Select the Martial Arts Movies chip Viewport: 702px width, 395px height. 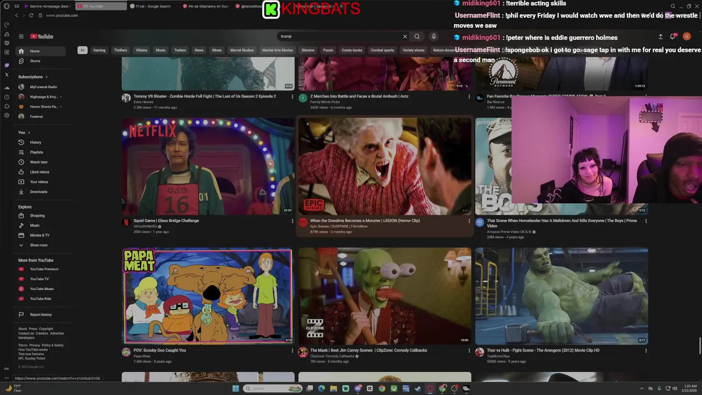[x=278, y=50]
